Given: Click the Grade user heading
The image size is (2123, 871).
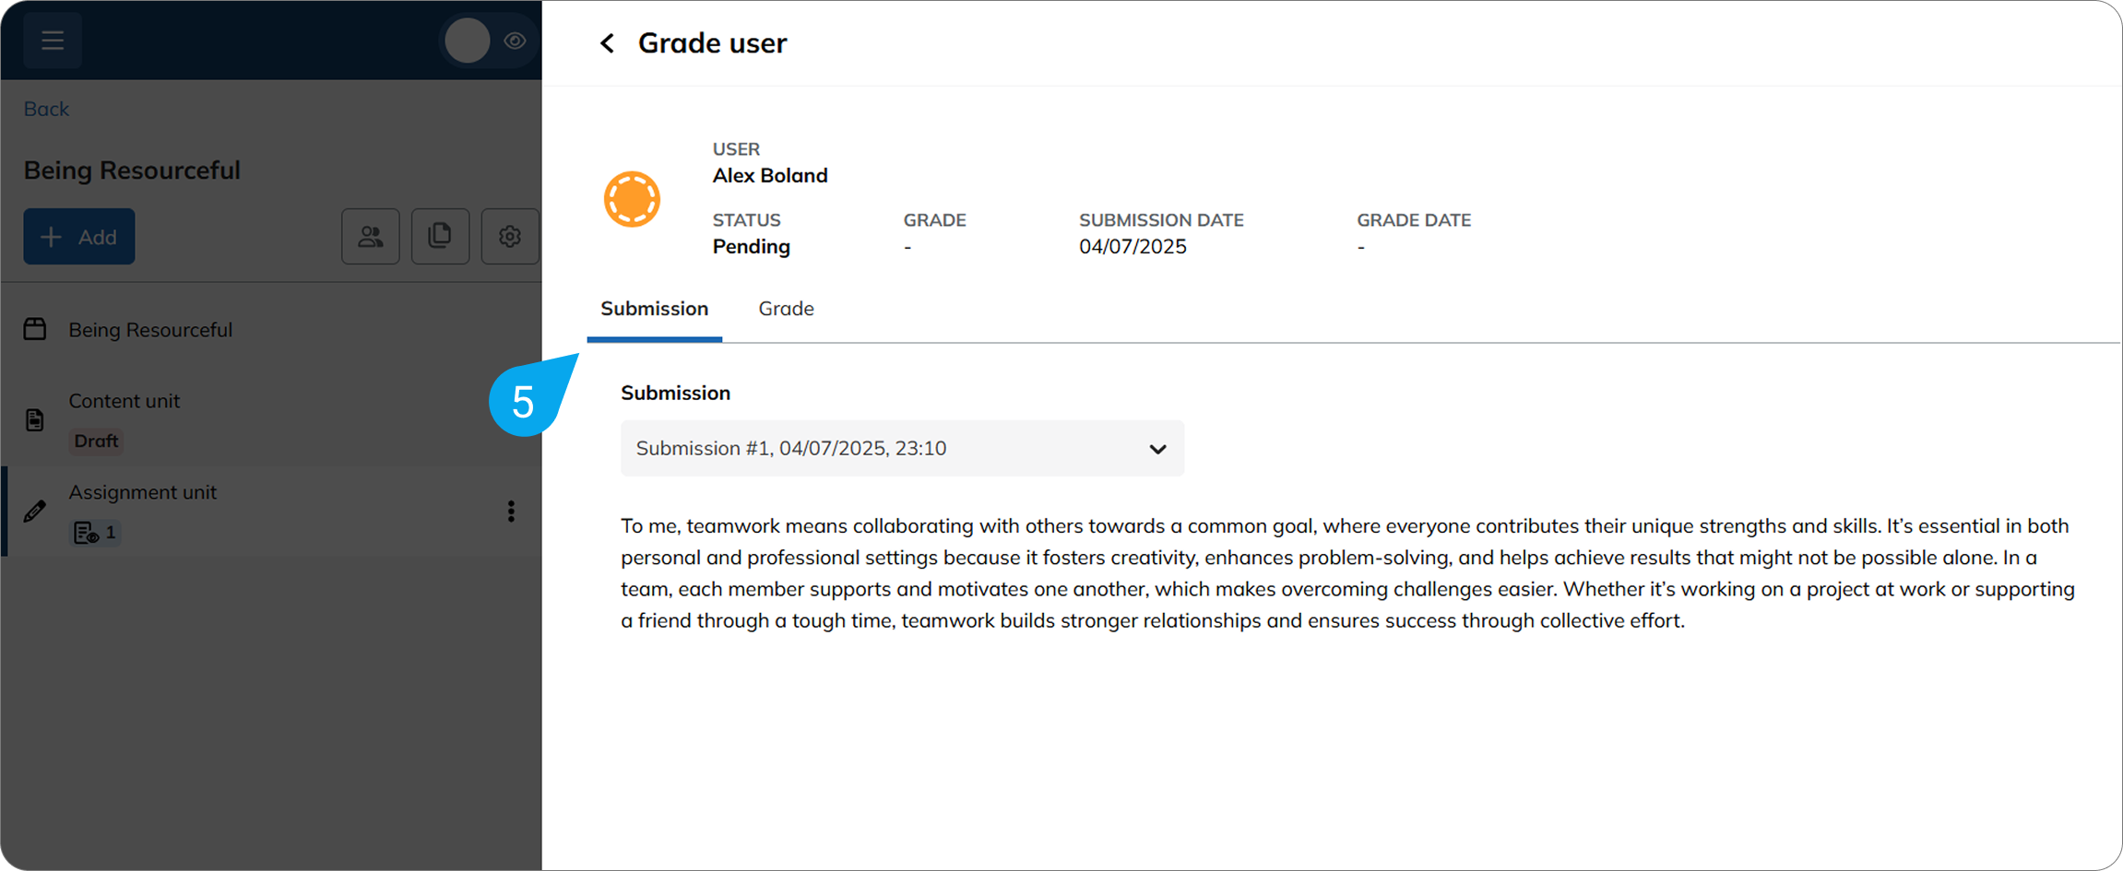Looking at the screenshot, I should tap(712, 43).
